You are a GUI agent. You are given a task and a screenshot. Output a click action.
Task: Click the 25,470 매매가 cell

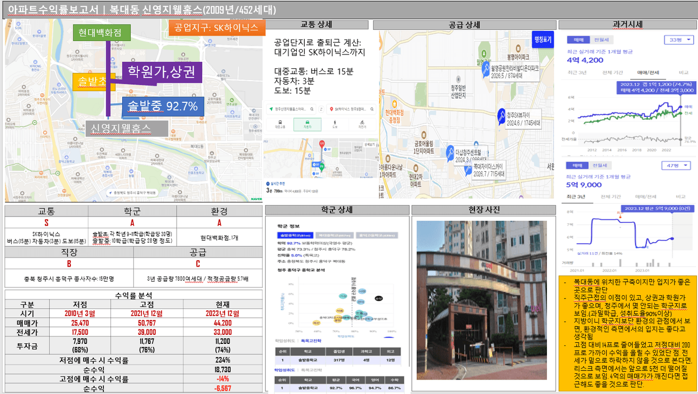[x=80, y=323]
